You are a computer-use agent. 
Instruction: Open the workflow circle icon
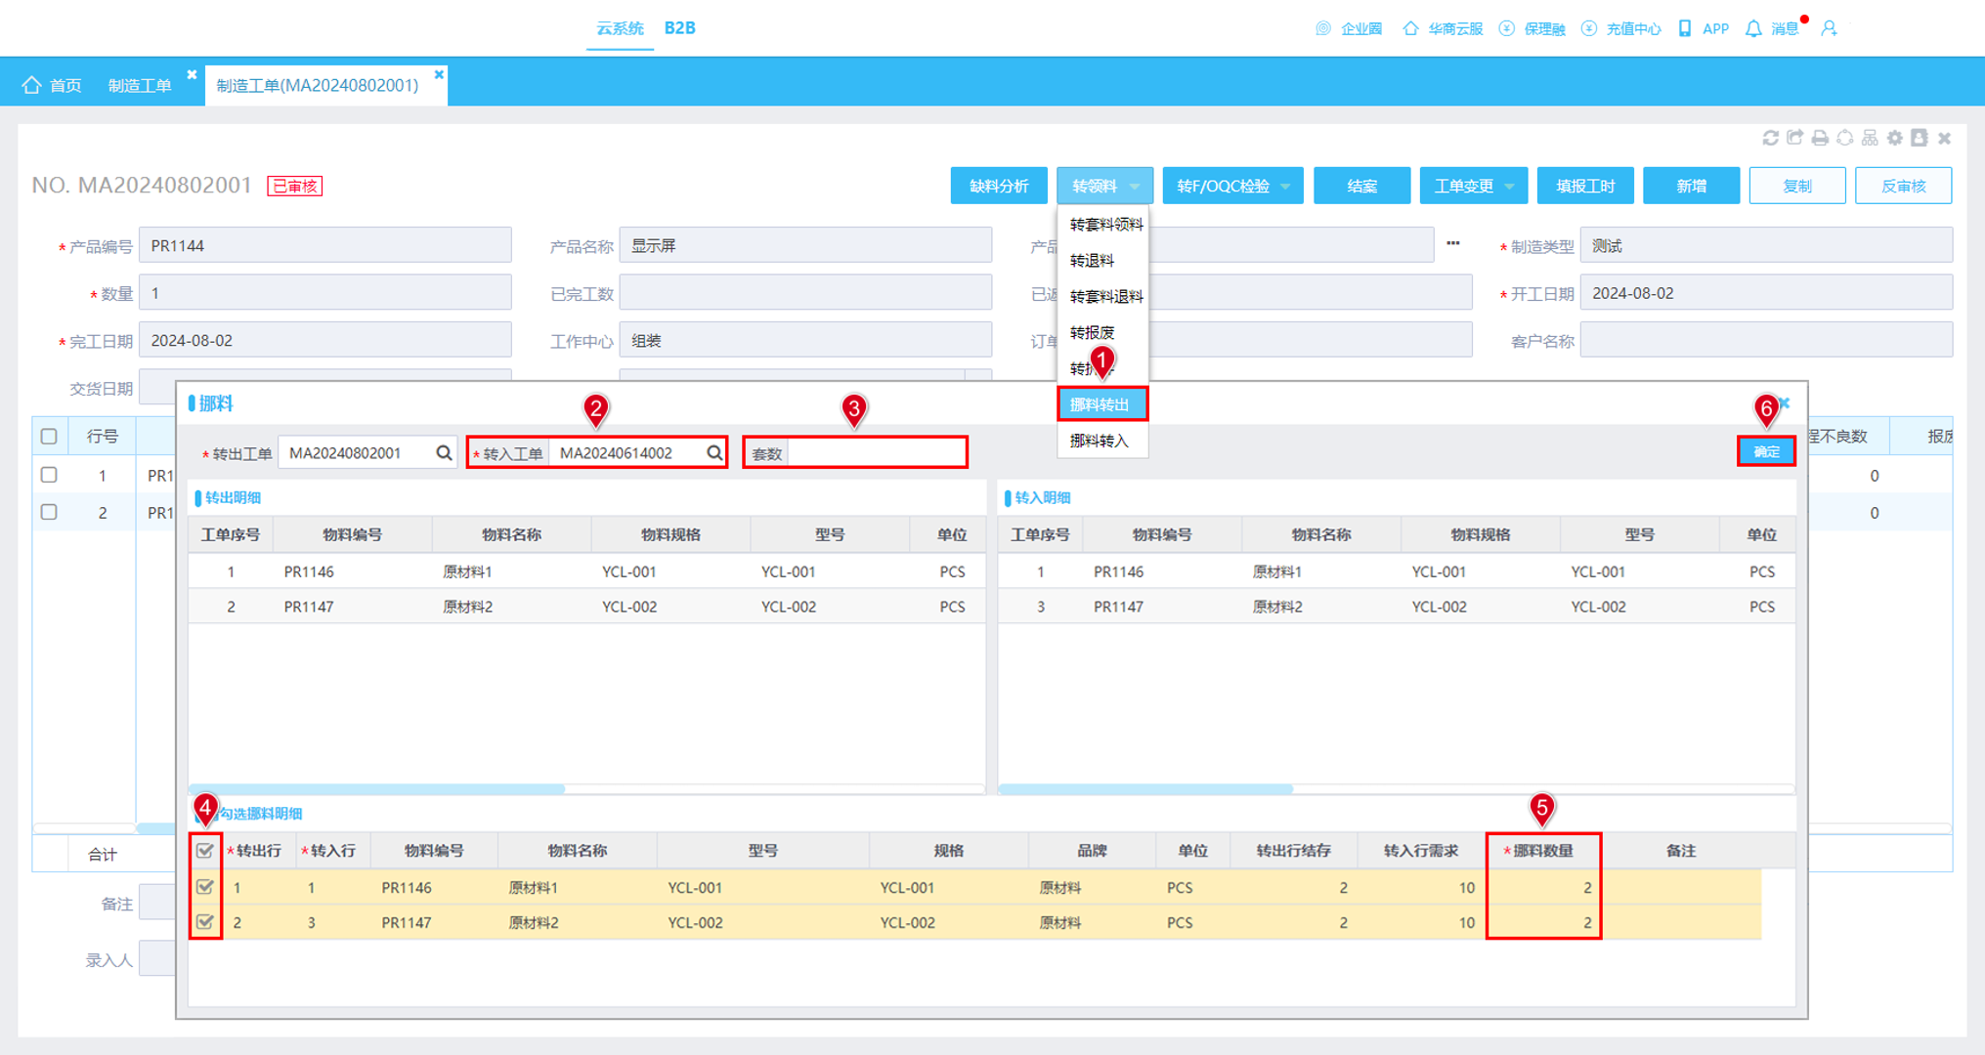click(1845, 138)
